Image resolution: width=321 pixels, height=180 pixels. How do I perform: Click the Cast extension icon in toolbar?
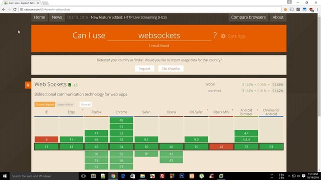click(292, 9)
